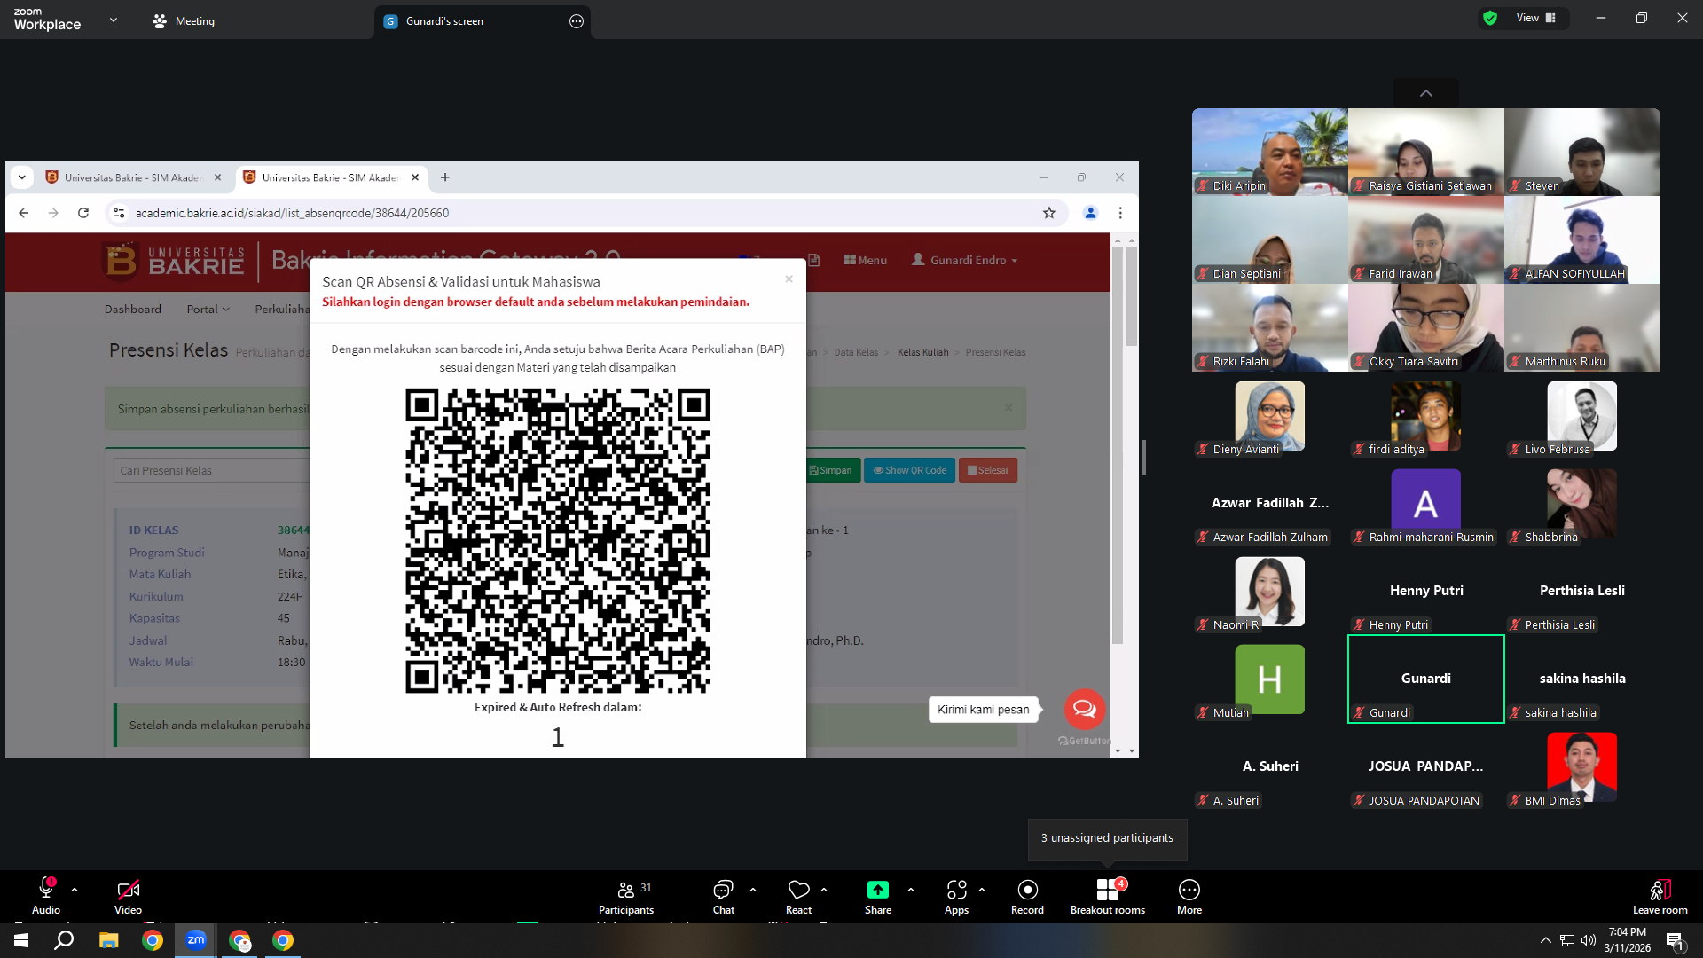Expand reaction options arrow next to React
This screenshot has width=1703, height=958.
[824, 889]
